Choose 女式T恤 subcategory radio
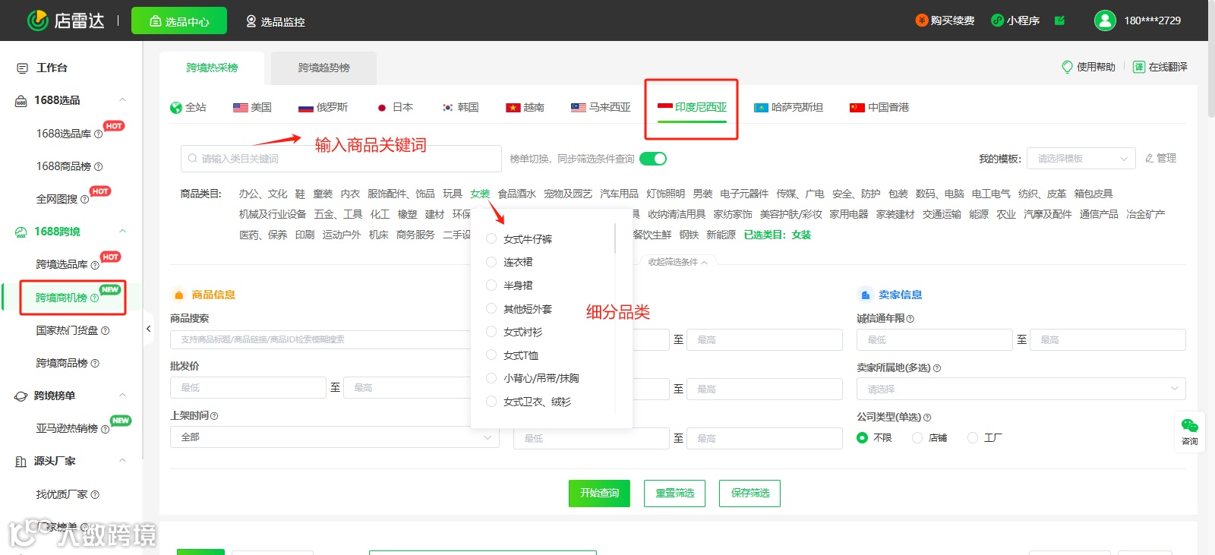 [x=491, y=355]
